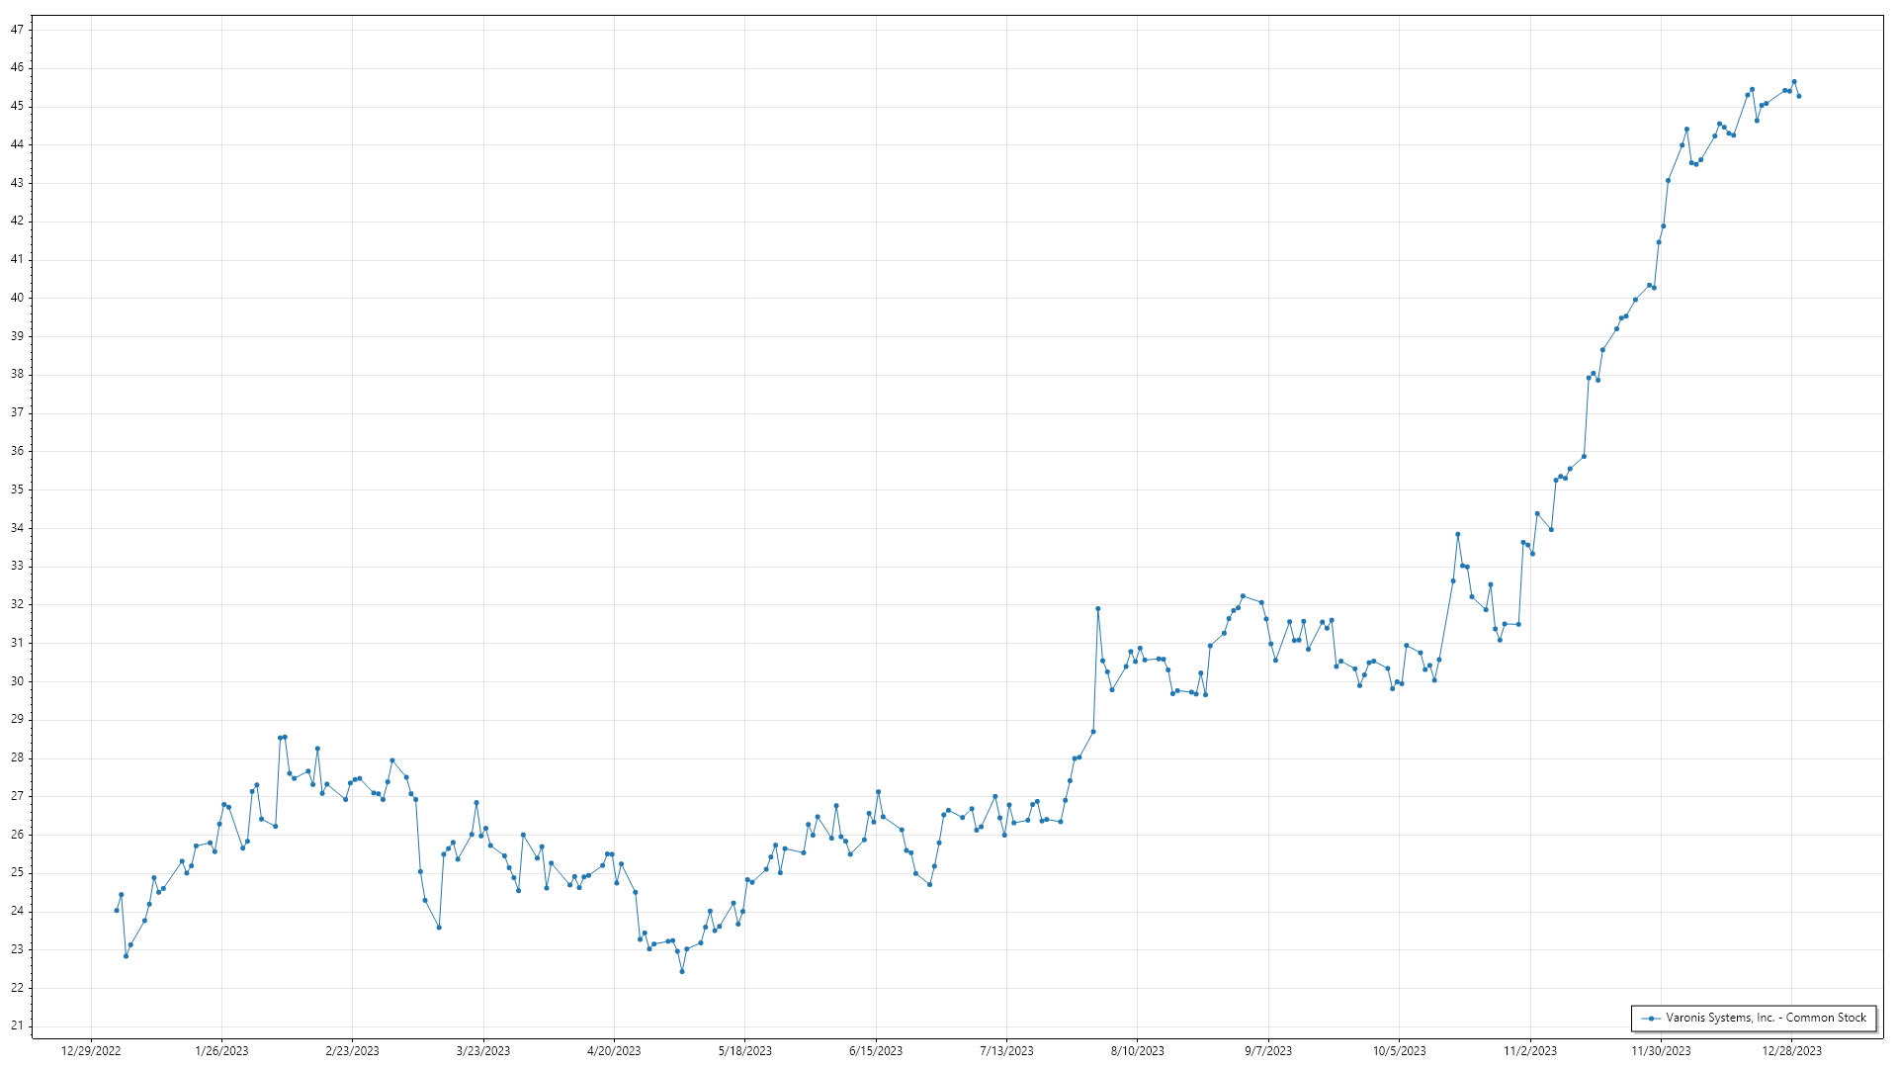Viewport: 1898px width, 1068px height.
Task: Click the 12/28/2023 x-axis date label
Action: coord(1791,1051)
